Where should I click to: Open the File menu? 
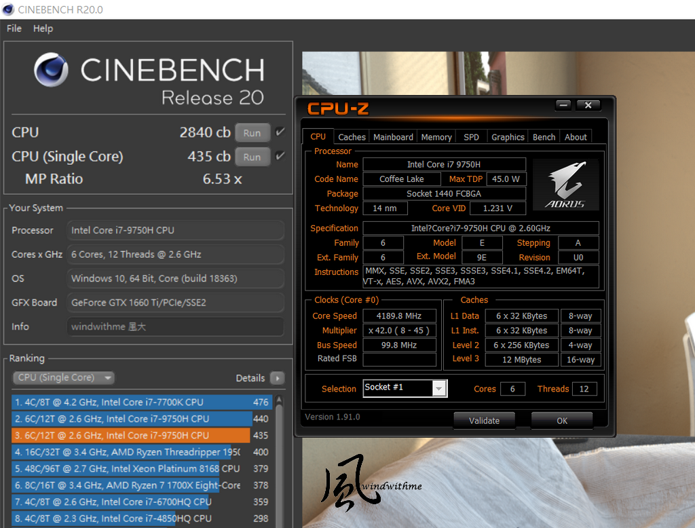pyautogui.click(x=14, y=29)
